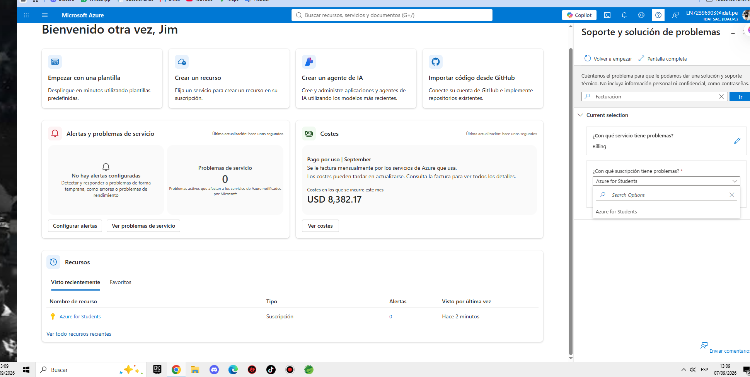Select the Visto recientemente tab
The image size is (750, 377).
(x=75, y=282)
